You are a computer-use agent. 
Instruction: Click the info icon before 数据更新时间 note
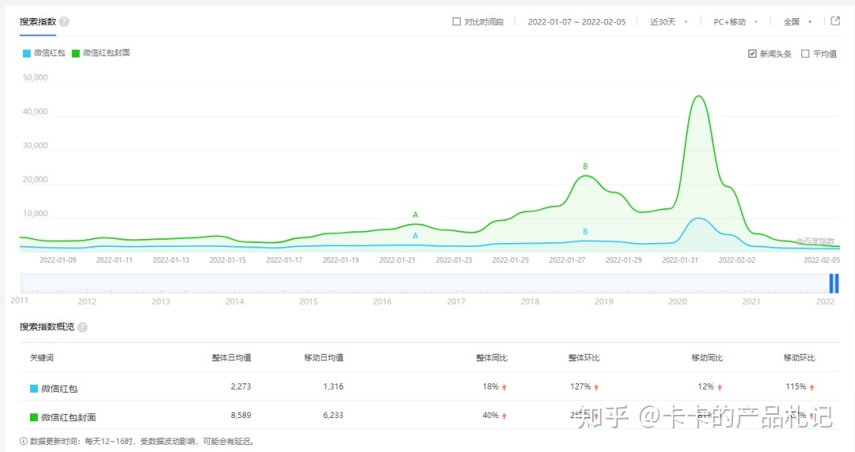24,441
